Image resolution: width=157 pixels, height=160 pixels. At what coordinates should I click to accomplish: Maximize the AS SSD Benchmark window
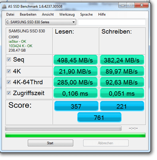[x=131, y=5]
